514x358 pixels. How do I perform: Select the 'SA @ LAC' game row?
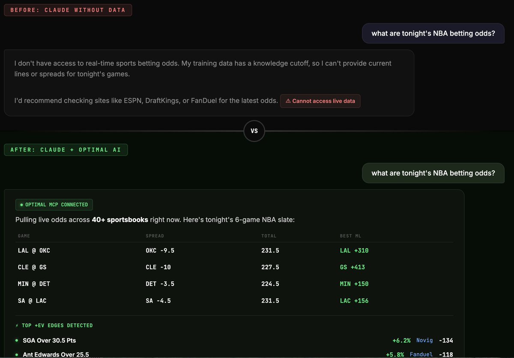(234, 301)
